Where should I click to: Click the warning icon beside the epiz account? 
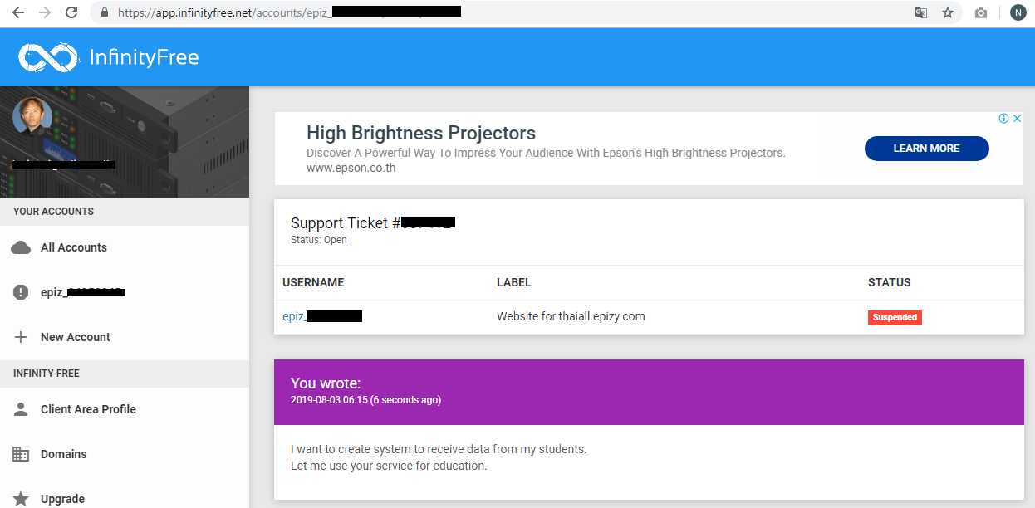(21, 292)
